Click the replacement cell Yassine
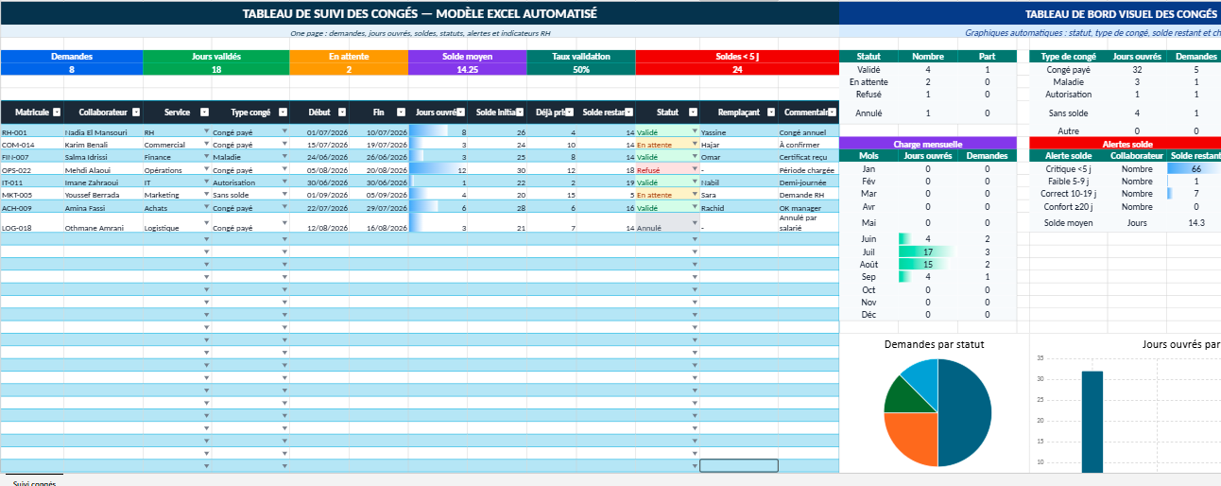Viewport: 1221px width, 486px height. coord(739,132)
